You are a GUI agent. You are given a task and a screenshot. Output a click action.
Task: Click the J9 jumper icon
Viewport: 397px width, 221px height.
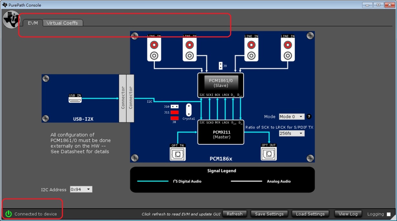pyautogui.click(x=220, y=66)
